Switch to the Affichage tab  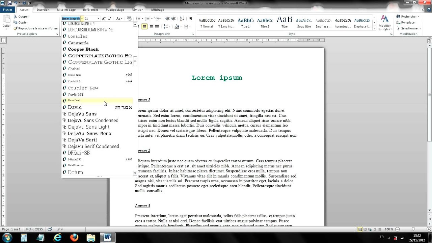pyautogui.click(x=158, y=10)
